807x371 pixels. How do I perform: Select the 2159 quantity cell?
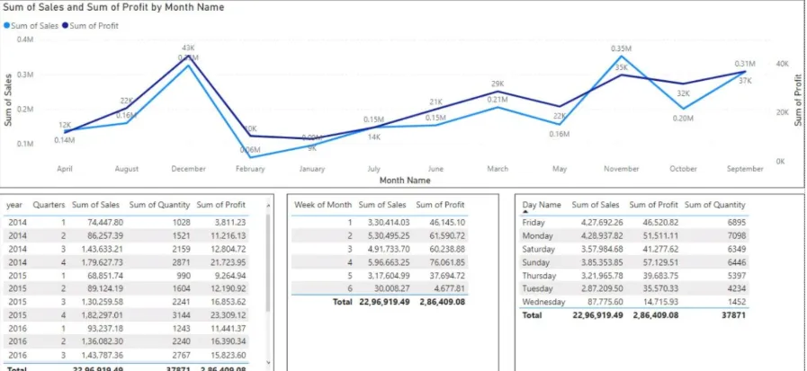point(181,249)
